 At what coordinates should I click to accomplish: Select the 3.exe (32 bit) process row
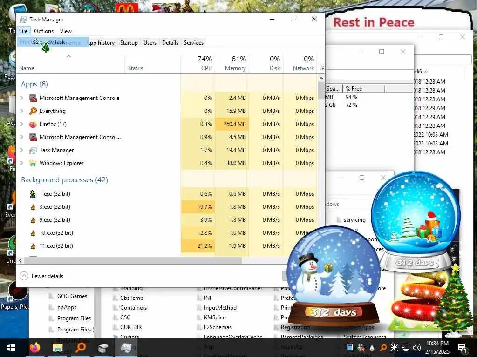click(x=167, y=207)
